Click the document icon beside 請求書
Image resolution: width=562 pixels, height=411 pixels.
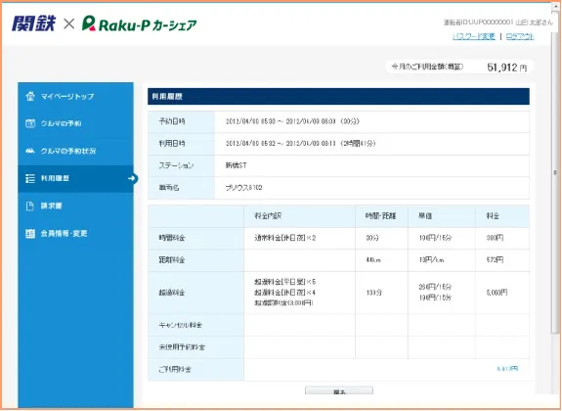point(30,205)
